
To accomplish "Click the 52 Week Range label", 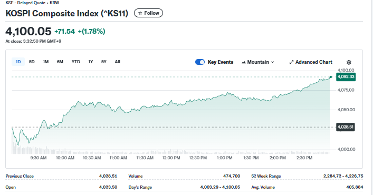I will [266, 176].
